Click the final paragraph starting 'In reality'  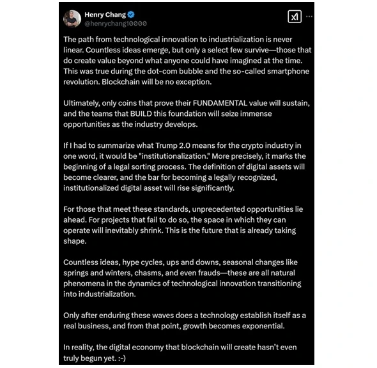(180, 353)
